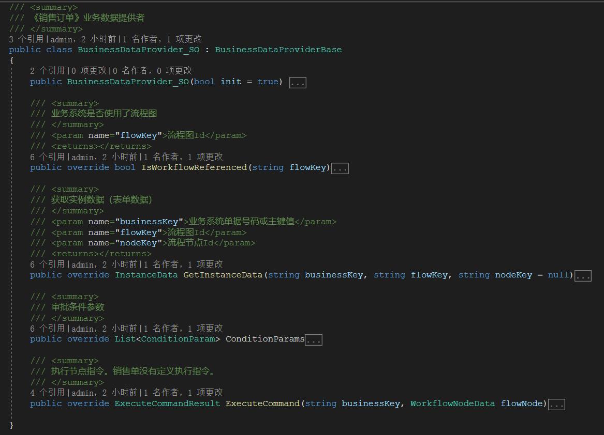
Task: Expand the ExecuteCommand method body
Action: pos(556,403)
